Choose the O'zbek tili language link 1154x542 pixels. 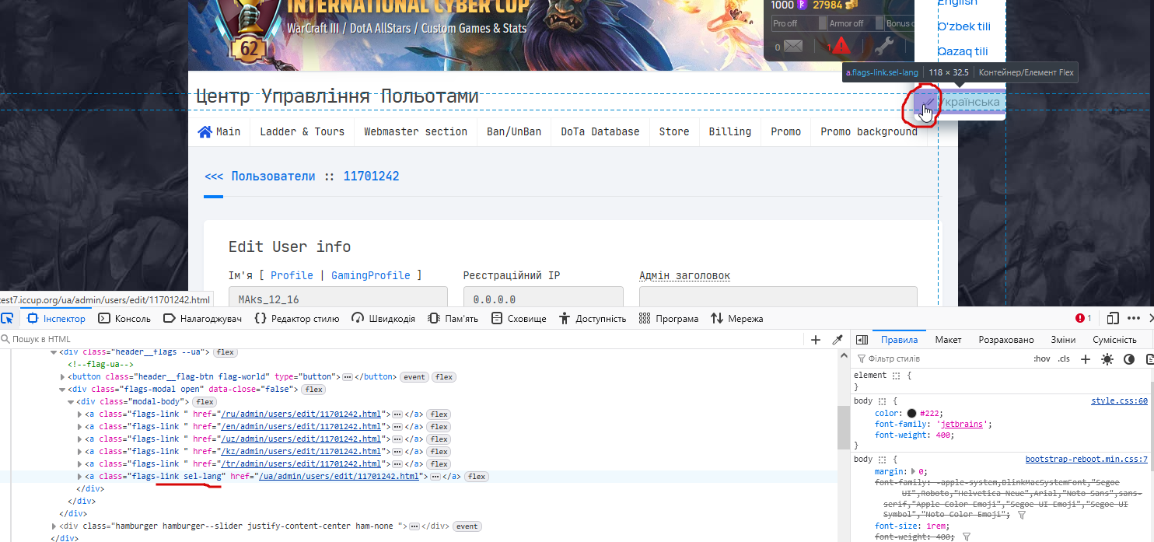963,26
